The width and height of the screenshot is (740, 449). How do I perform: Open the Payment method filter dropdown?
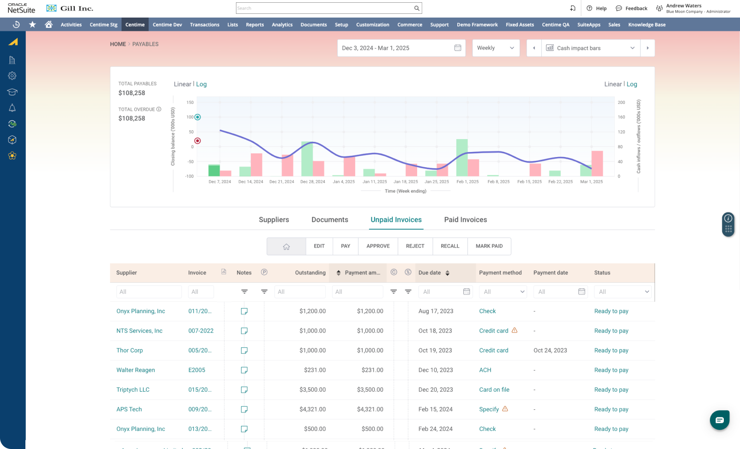[x=503, y=292]
